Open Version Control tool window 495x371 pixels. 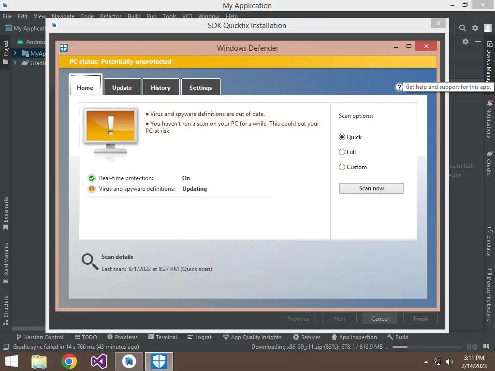pyautogui.click(x=40, y=337)
